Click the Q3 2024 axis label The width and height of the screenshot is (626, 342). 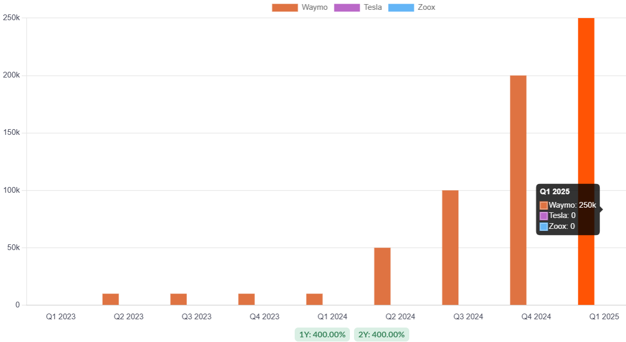pos(468,317)
